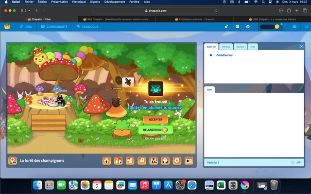311x194 pixels.
Task: Open the messages envelope icon
Action: [x=294, y=27]
